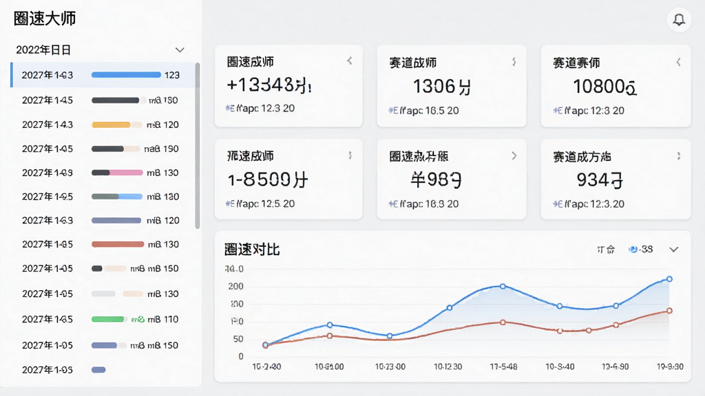Viewport: 705px width, 396px height.
Task: Click the 50 label on the chart's vertical axis
Action: pyautogui.click(x=238, y=339)
